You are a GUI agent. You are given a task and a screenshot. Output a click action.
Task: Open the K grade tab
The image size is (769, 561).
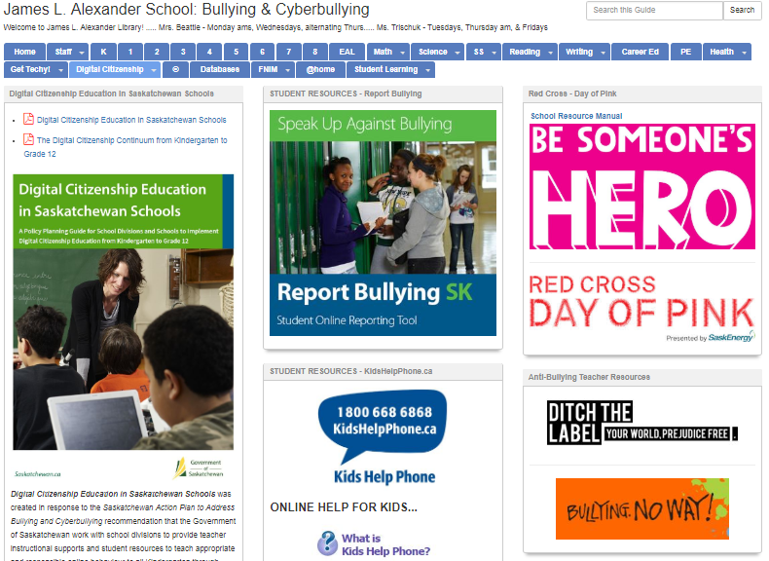pyautogui.click(x=103, y=52)
